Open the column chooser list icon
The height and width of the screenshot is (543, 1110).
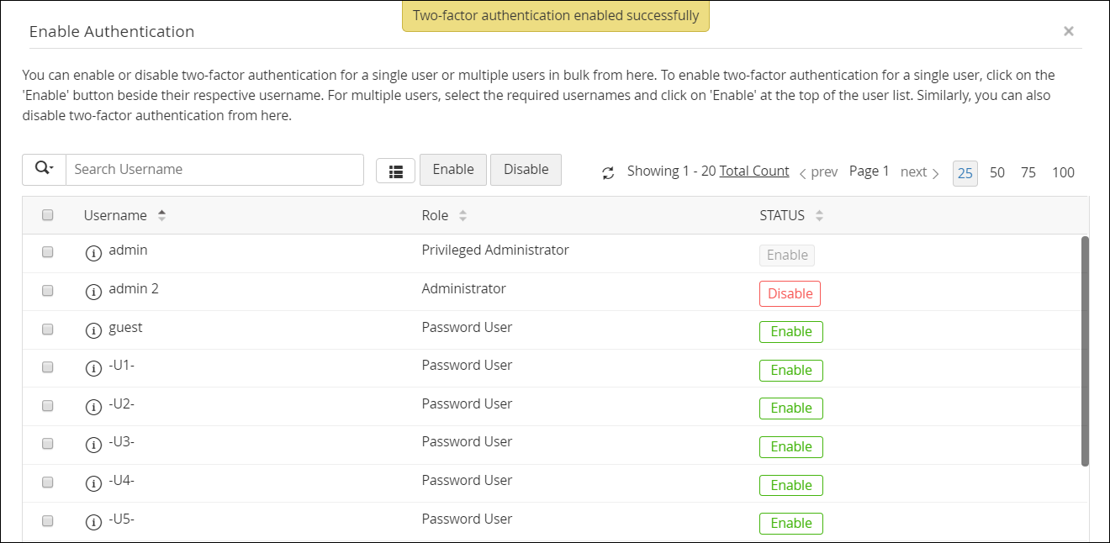[x=396, y=171]
